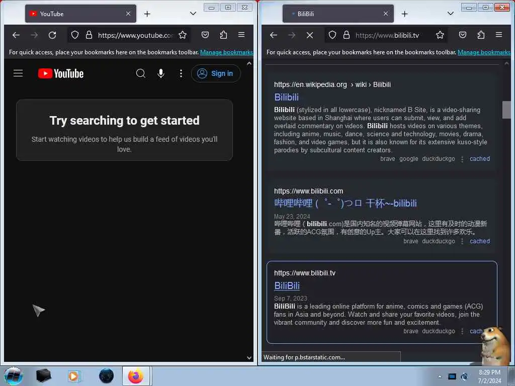
Task: Open Firefox application menu in BiliBili window
Action: (499, 35)
